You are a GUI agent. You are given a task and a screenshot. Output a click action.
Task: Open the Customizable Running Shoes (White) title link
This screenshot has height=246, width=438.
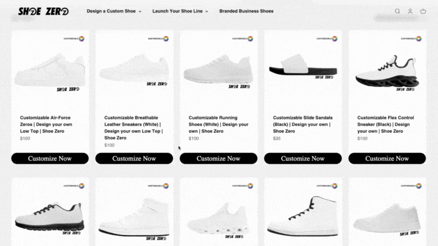click(218, 124)
